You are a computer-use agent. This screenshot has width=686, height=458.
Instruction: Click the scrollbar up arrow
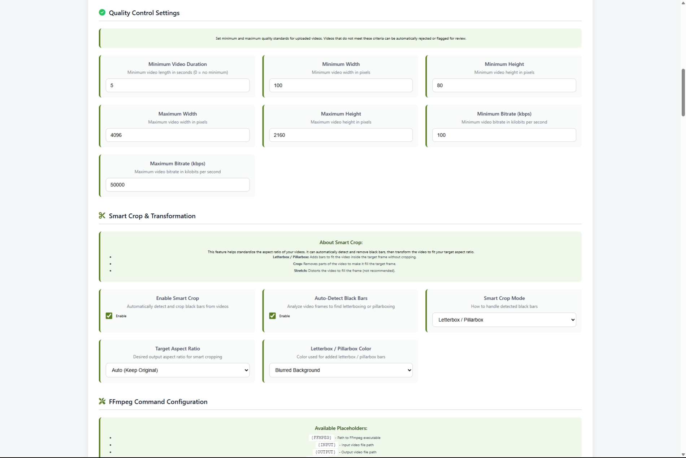pos(683,3)
